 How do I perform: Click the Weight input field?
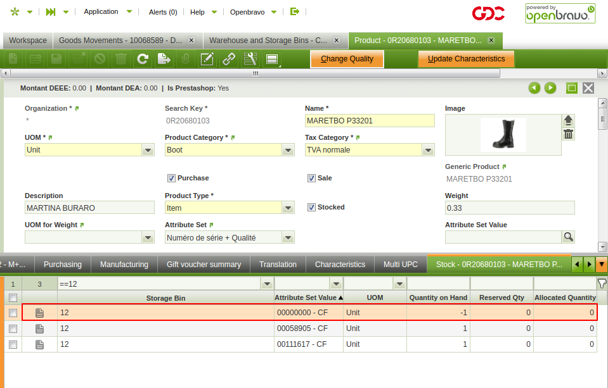pos(509,208)
